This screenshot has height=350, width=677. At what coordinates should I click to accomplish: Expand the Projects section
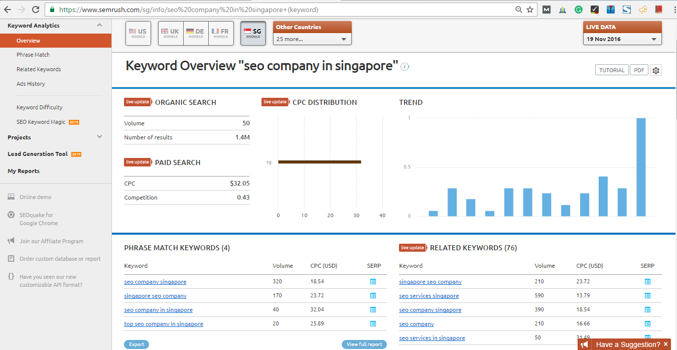99,137
